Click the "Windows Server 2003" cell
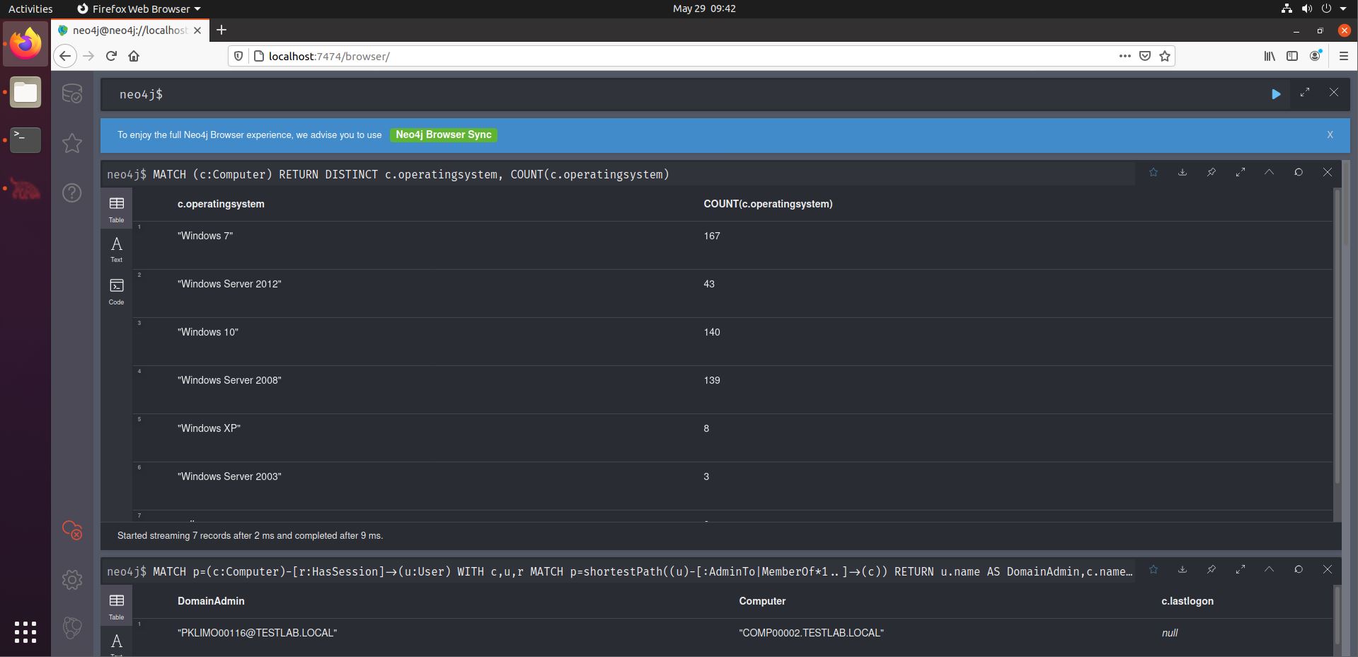The image size is (1358, 657). [x=229, y=476]
